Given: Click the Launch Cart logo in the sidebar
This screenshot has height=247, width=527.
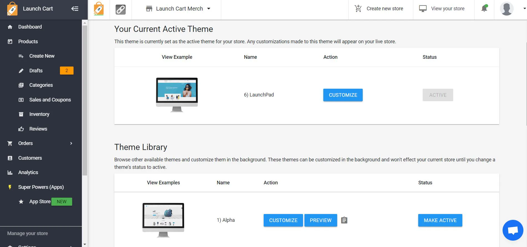Looking at the screenshot, I should click(12, 9).
